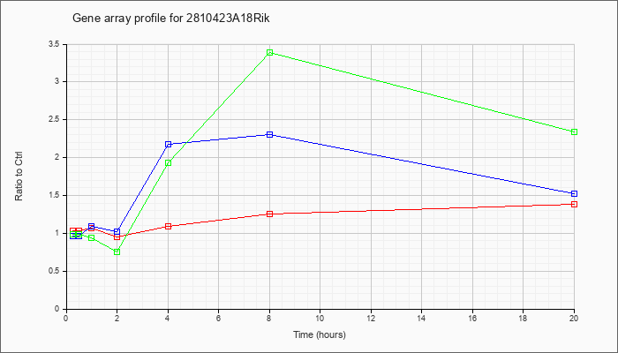This screenshot has width=618, height=353.
Task: Select the blue marker at 8 hours
Action: coord(269,134)
